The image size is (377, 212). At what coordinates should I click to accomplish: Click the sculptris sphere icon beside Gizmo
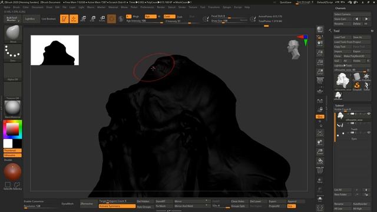click(121, 19)
